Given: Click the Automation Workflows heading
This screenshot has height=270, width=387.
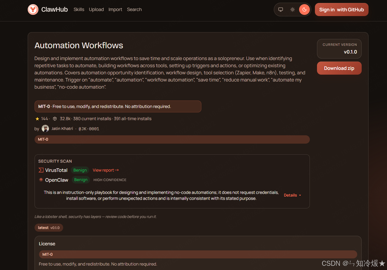Looking at the screenshot, I should (79, 45).
